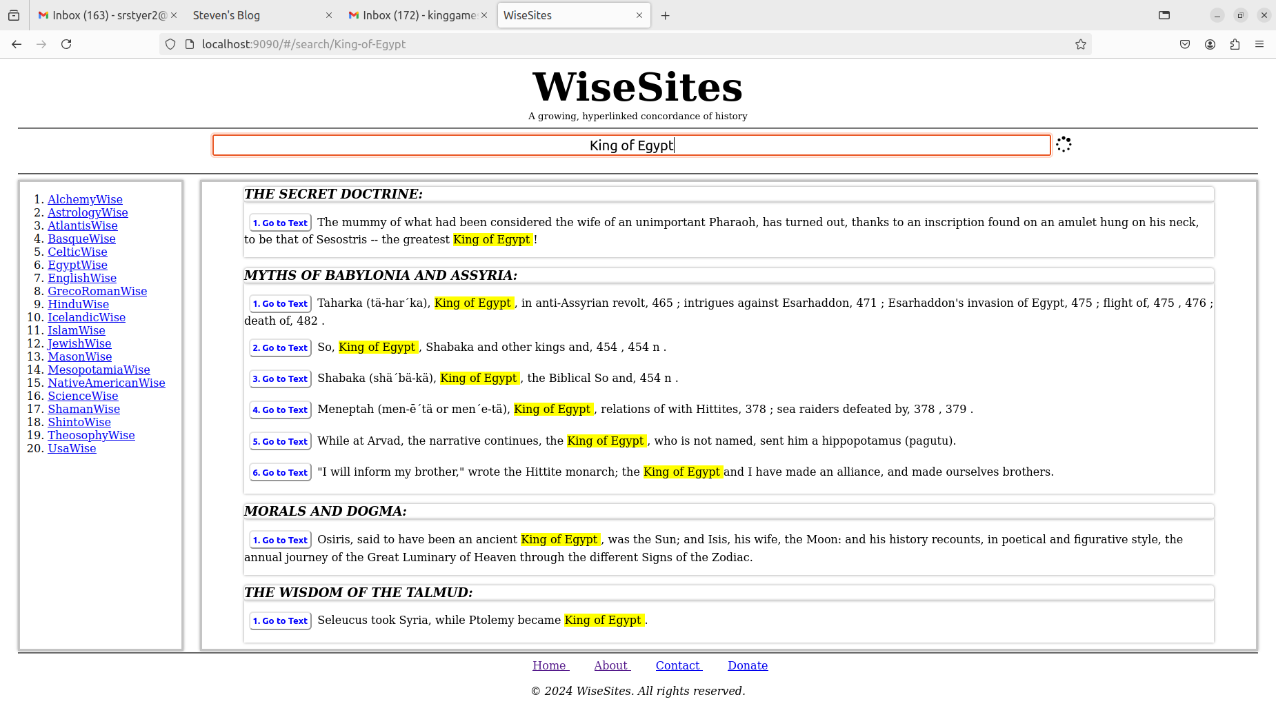Go back using the browser back arrow

(x=17, y=44)
